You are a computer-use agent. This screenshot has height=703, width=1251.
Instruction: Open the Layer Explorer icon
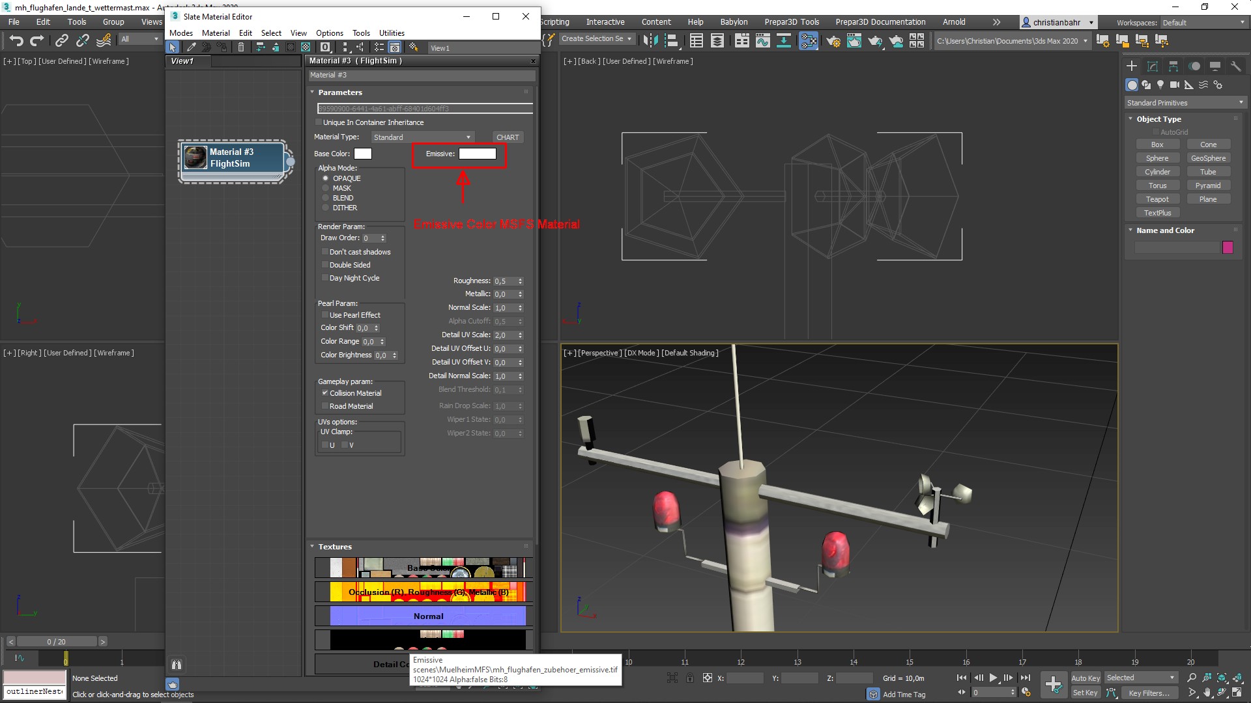click(x=717, y=40)
